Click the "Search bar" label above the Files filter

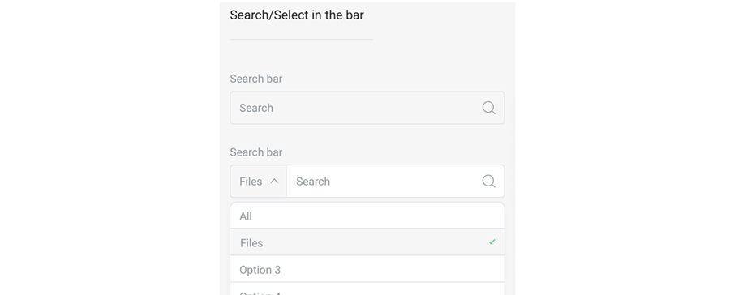[x=256, y=152]
